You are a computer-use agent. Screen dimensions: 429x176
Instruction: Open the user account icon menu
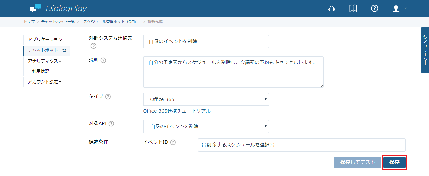(396, 9)
